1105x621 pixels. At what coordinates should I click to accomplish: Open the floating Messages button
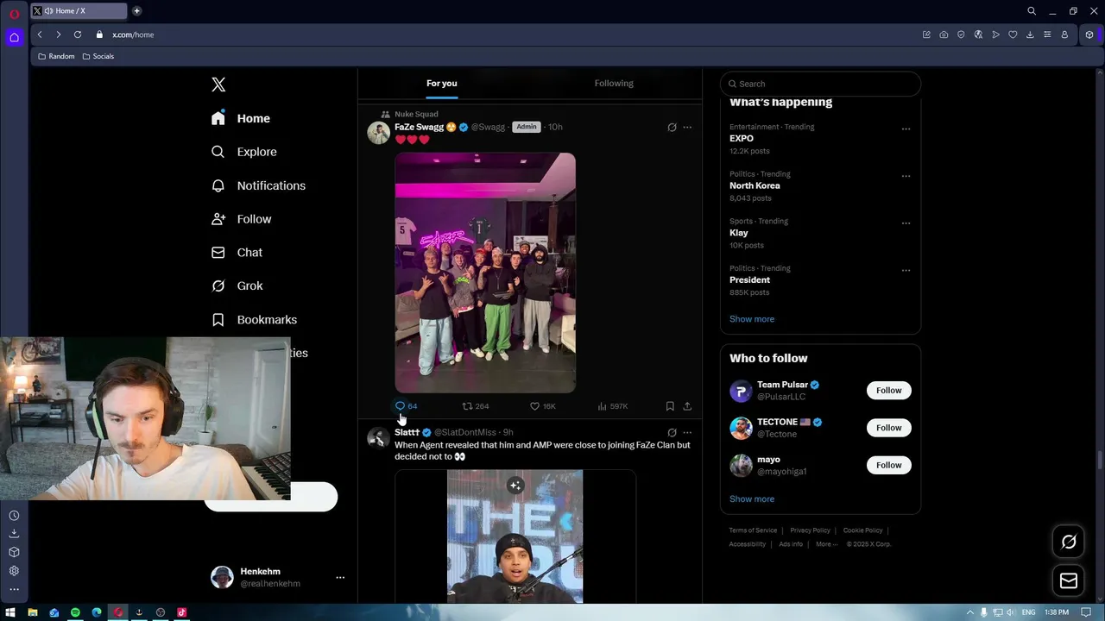1069,580
